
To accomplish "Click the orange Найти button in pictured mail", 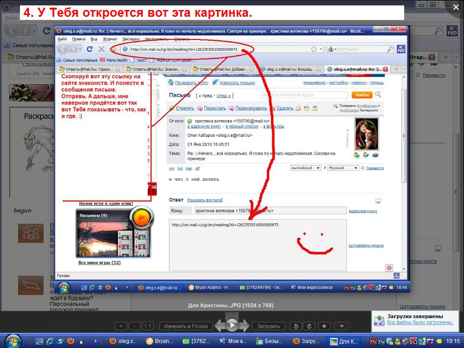I will pos(362,95).
